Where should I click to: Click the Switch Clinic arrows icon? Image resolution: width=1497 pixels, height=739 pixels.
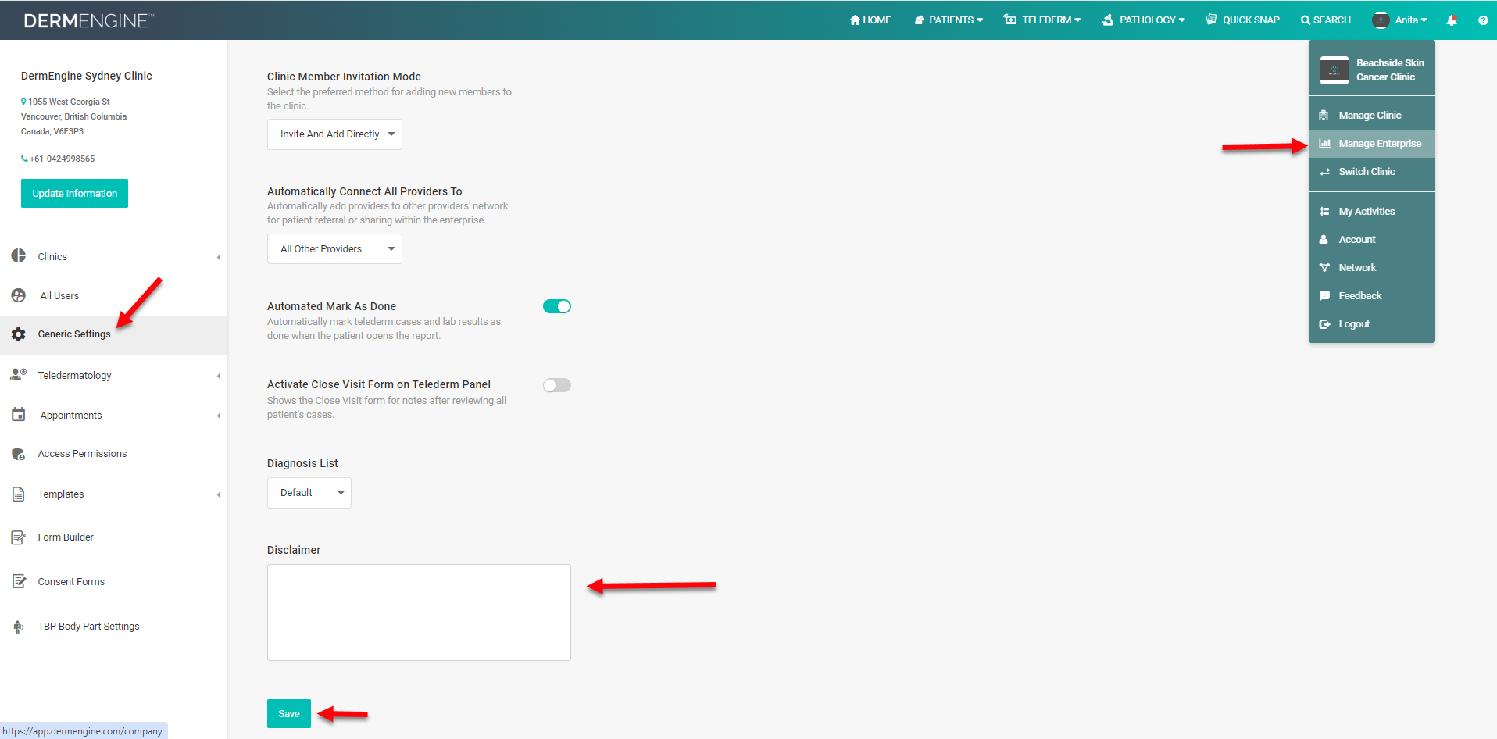coord(1324,172)
